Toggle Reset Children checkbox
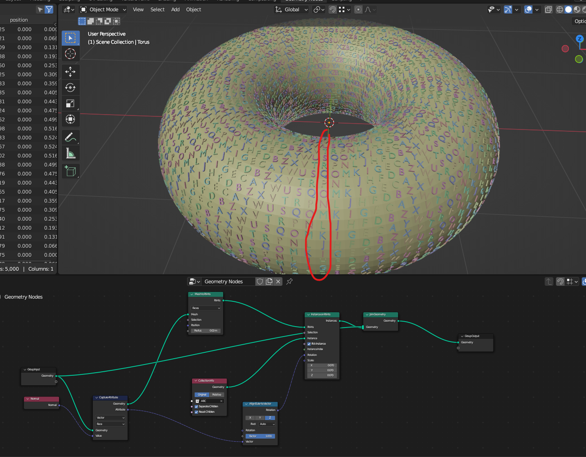Image resolution: width=586 pixels, height=457 pixels. point(196,412)
